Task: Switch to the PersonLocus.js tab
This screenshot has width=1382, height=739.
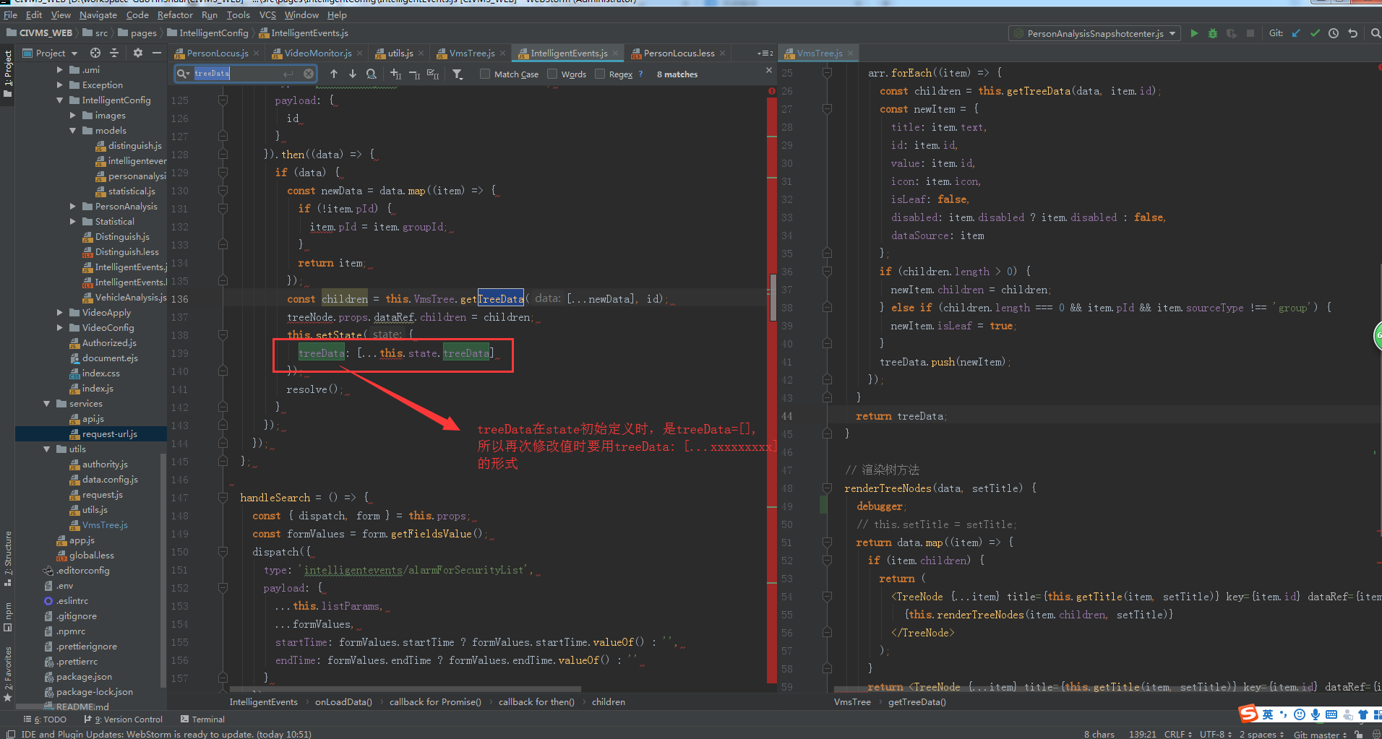Action: (217, 52)
